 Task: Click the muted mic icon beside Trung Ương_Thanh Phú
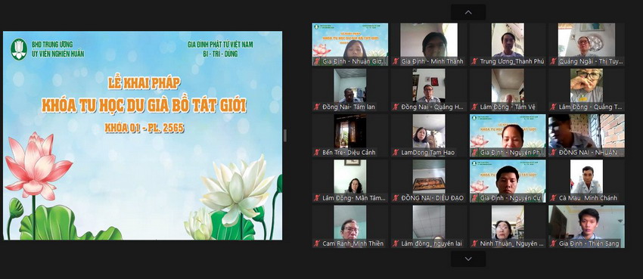[474, 61]
